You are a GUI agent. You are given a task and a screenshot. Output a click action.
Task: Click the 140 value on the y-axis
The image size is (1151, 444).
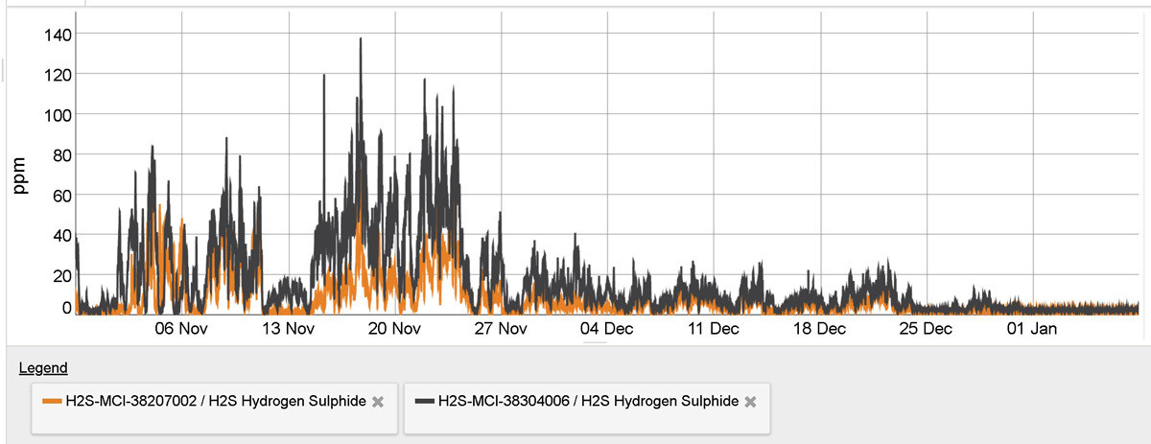[58, 35]
